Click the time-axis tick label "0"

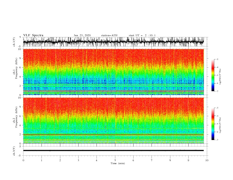coord(23,160)
